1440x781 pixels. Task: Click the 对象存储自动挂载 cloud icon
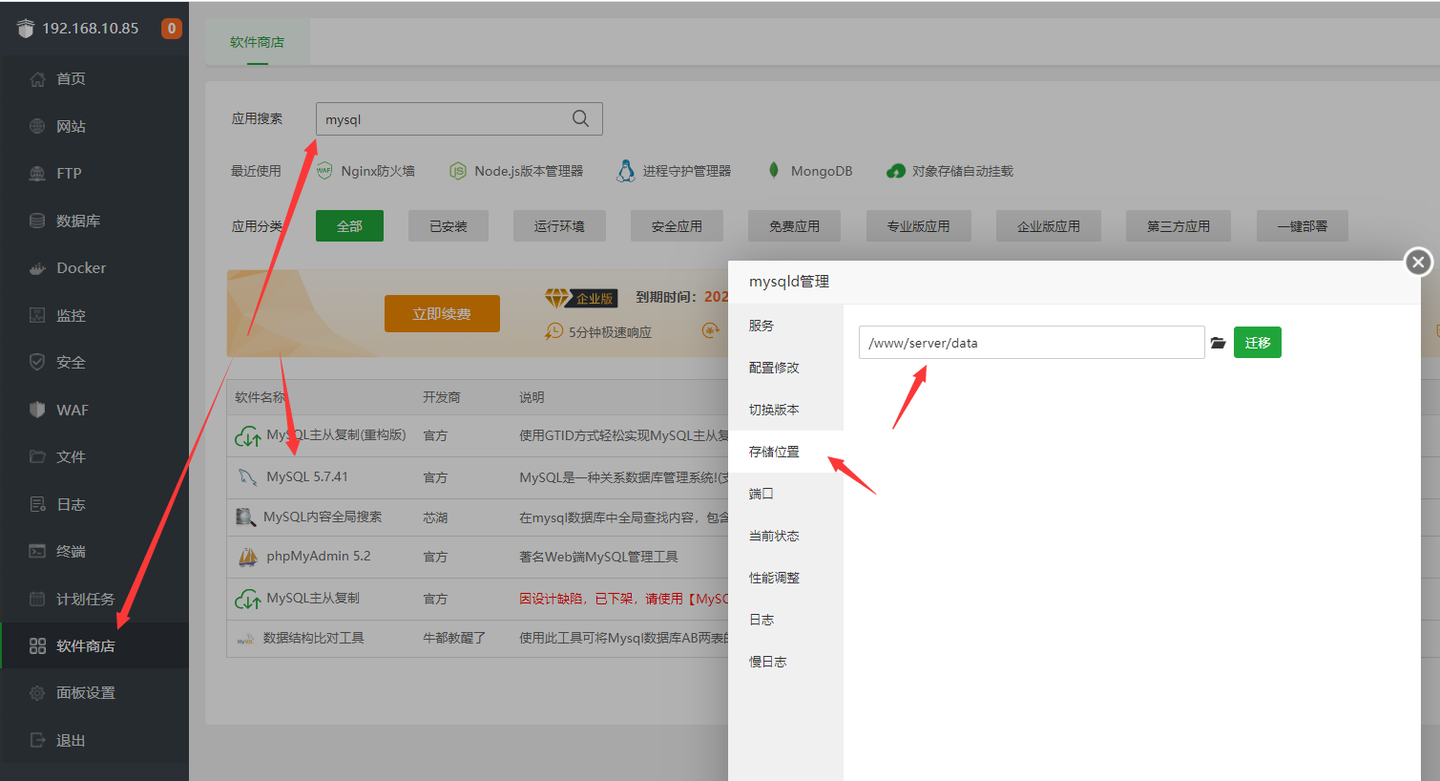895,171
